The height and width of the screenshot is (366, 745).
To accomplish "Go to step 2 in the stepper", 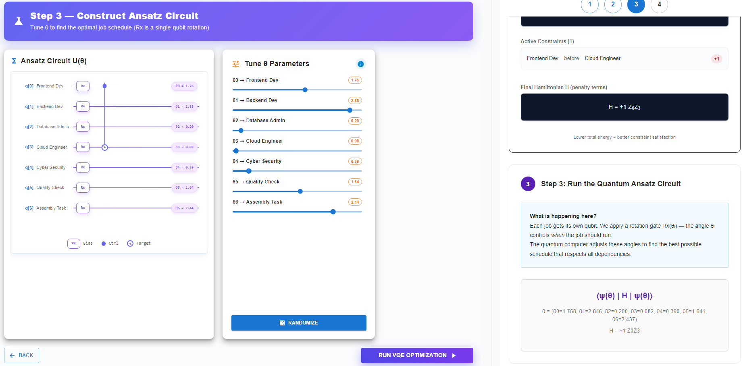I will click(x=613, y=5).
